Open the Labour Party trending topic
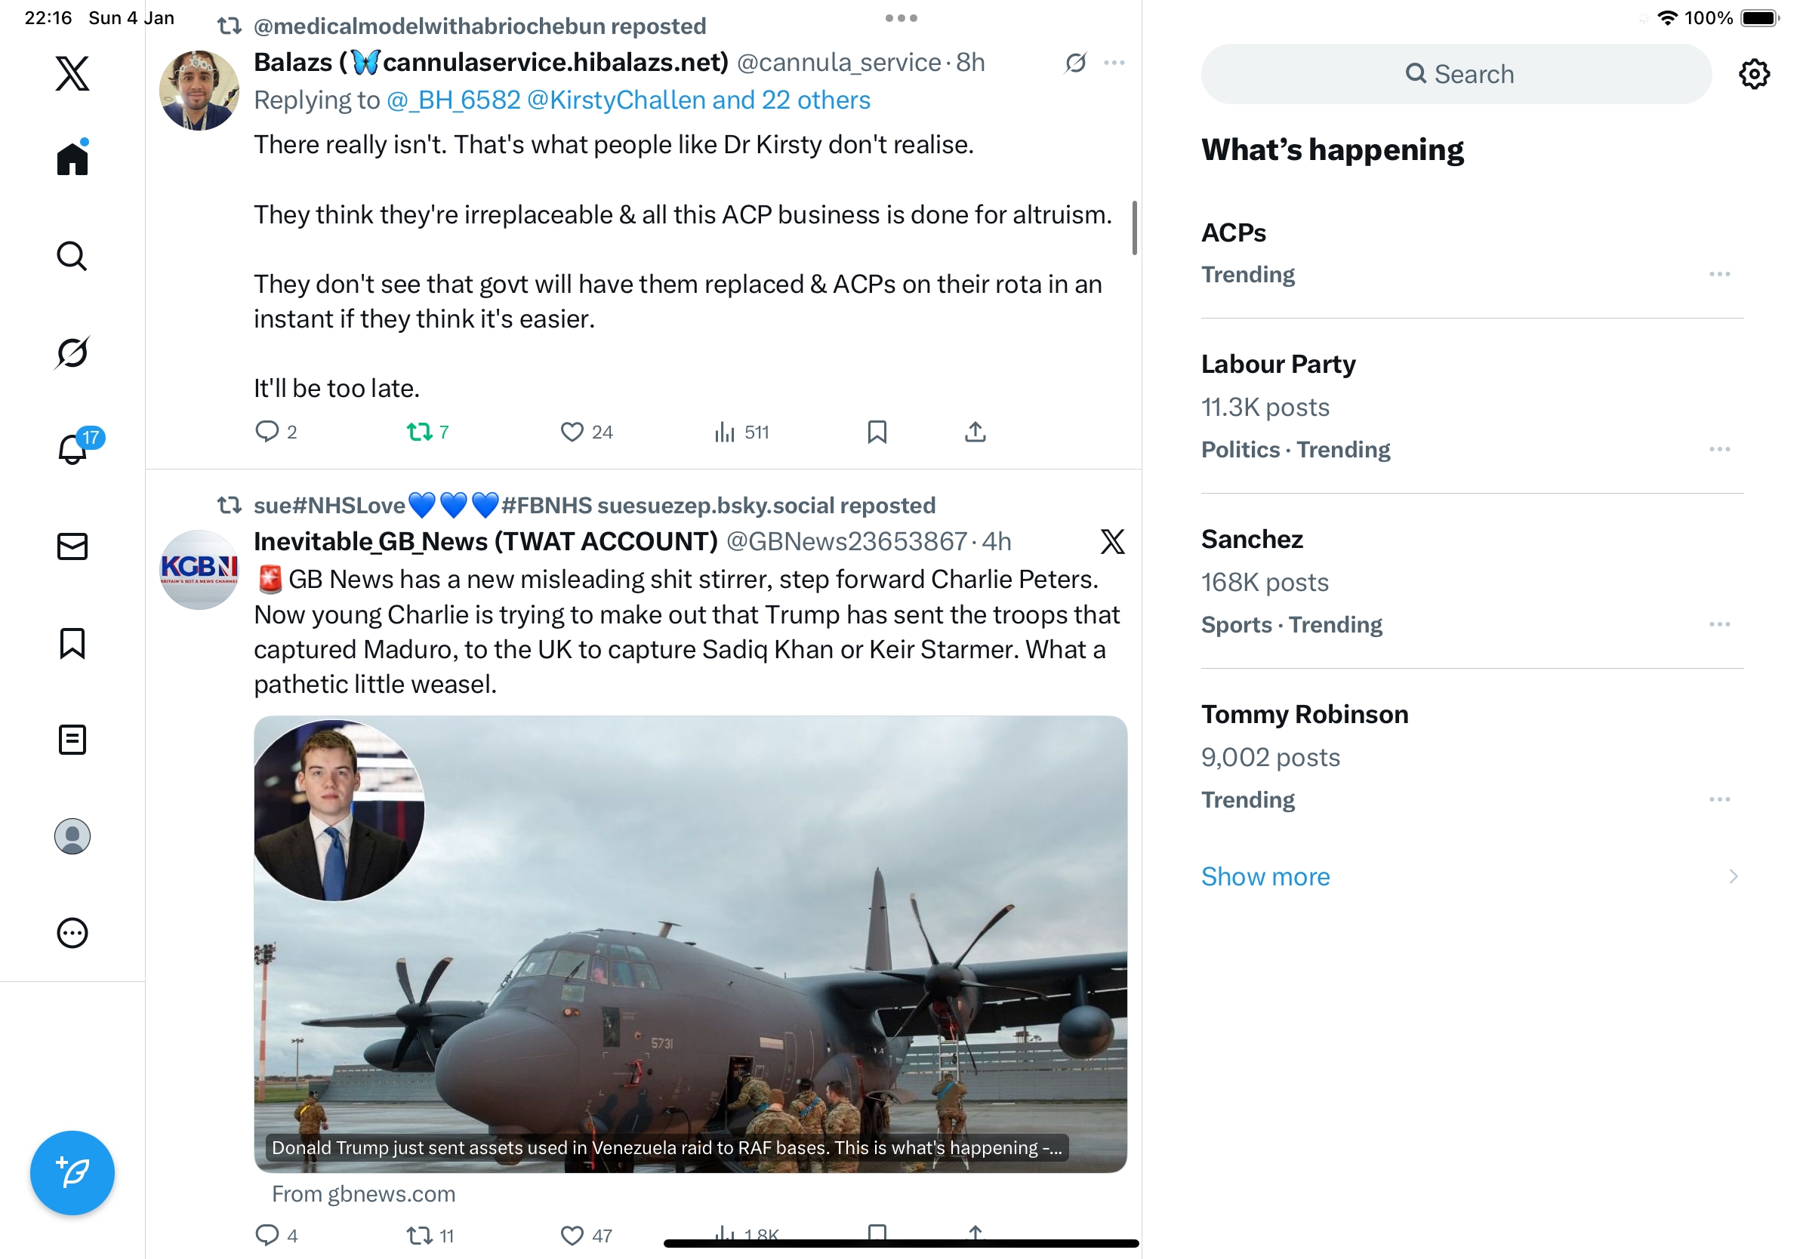1803x1259 pixels. tap(1278, 365)
